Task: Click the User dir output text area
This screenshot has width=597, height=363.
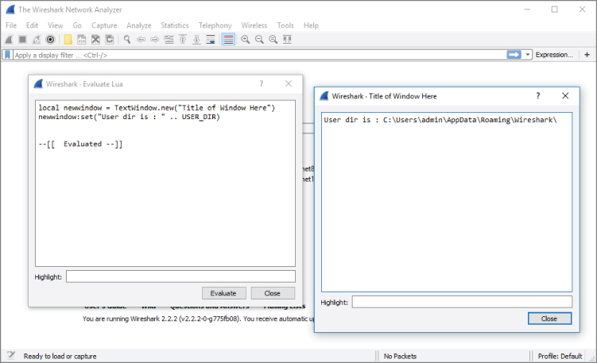Action: point(447,202)
